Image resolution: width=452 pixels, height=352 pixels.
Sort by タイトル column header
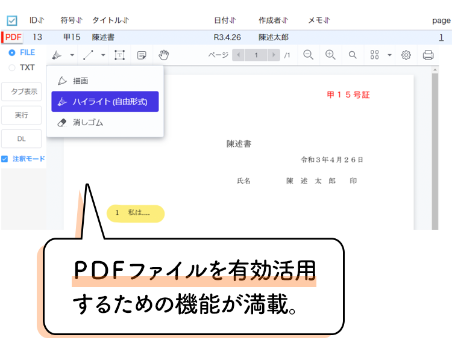pos(110,20)
